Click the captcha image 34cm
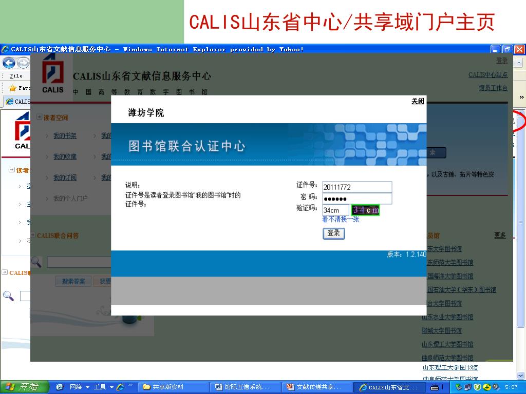The height and width of the screenshot is (394, 526). 365,210
